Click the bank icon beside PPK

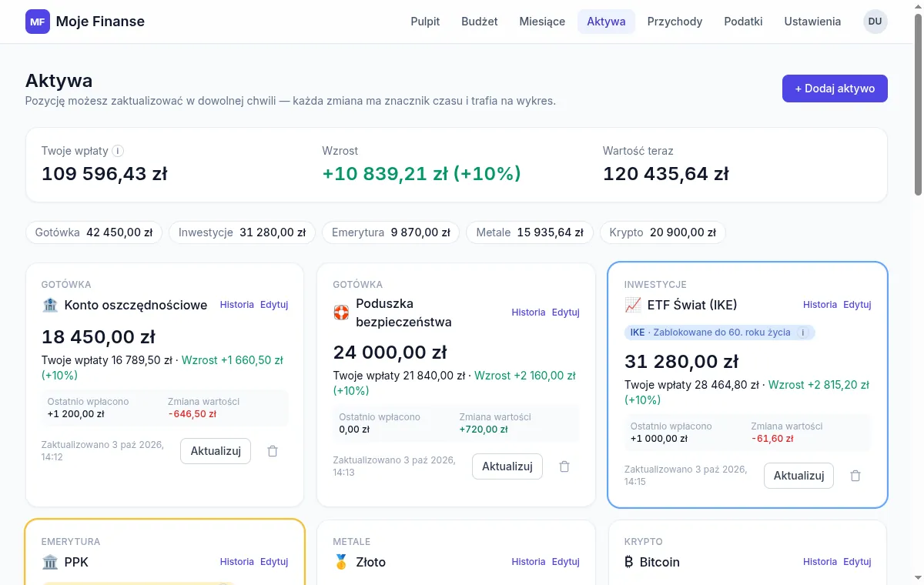pos(50,562)
